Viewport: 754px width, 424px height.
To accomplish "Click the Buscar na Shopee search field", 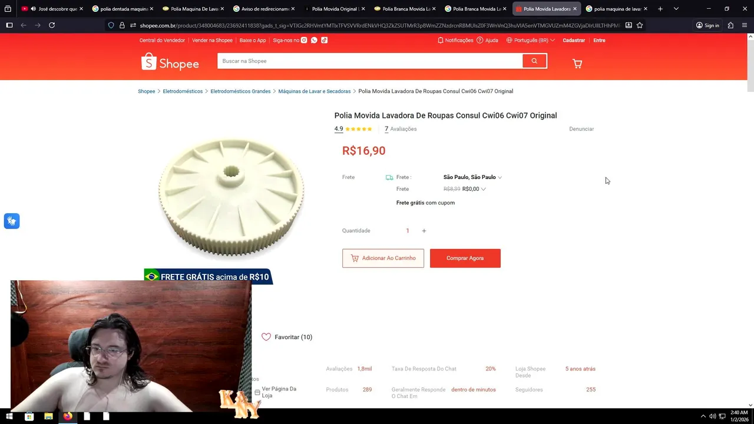I will pyautogui.click(x=370, y=61).
